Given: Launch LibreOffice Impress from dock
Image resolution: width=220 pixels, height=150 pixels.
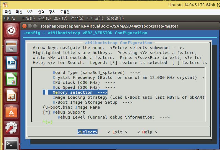Looking at the screenshot, I should tap(11, 95).
